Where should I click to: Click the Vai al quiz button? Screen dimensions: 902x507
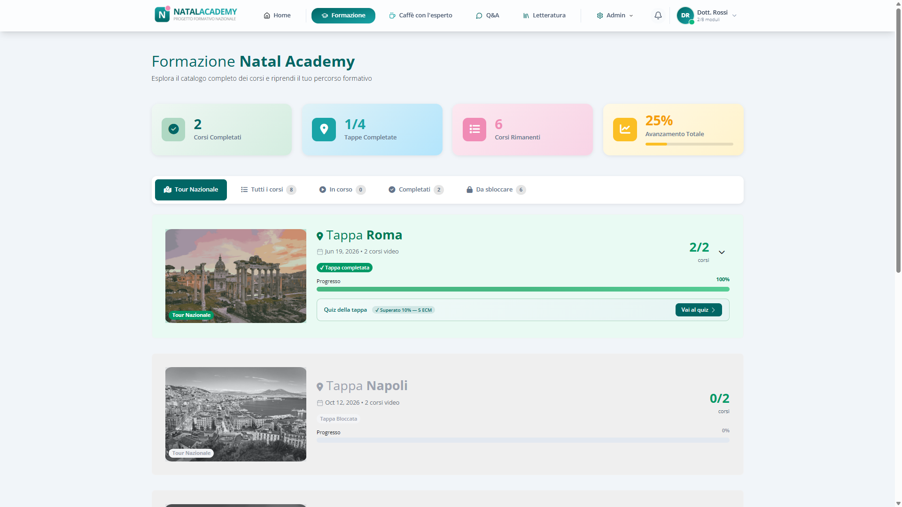click(x=699, y=310)
